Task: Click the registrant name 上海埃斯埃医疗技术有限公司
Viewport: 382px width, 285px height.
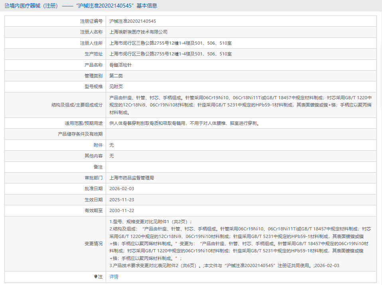Action: pos(138,32)
